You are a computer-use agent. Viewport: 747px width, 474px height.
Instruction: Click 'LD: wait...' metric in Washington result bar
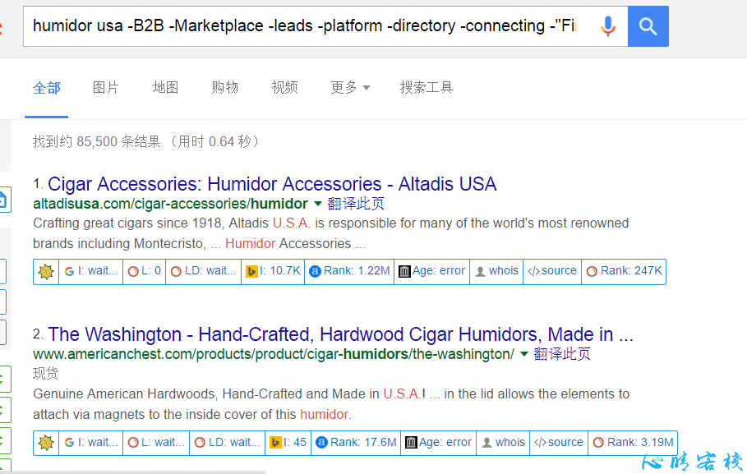coord(228,443)
